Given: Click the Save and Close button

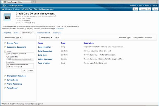Looking at the screenshot, I should (x=145, y=9).
